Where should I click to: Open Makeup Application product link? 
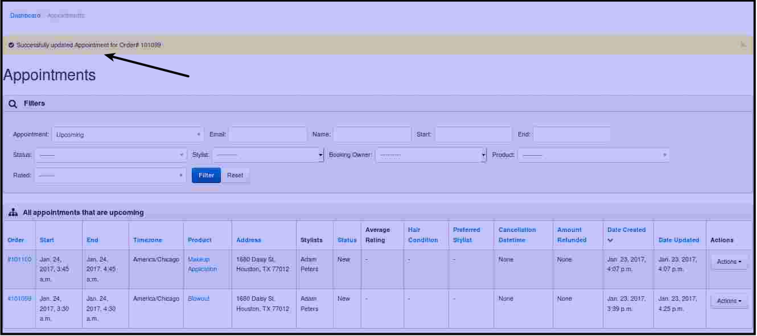point(203,264)
